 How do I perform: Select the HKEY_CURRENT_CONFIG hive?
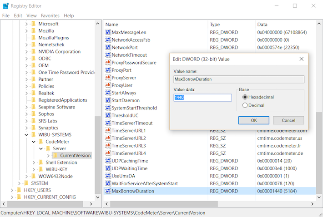[50, 197]
